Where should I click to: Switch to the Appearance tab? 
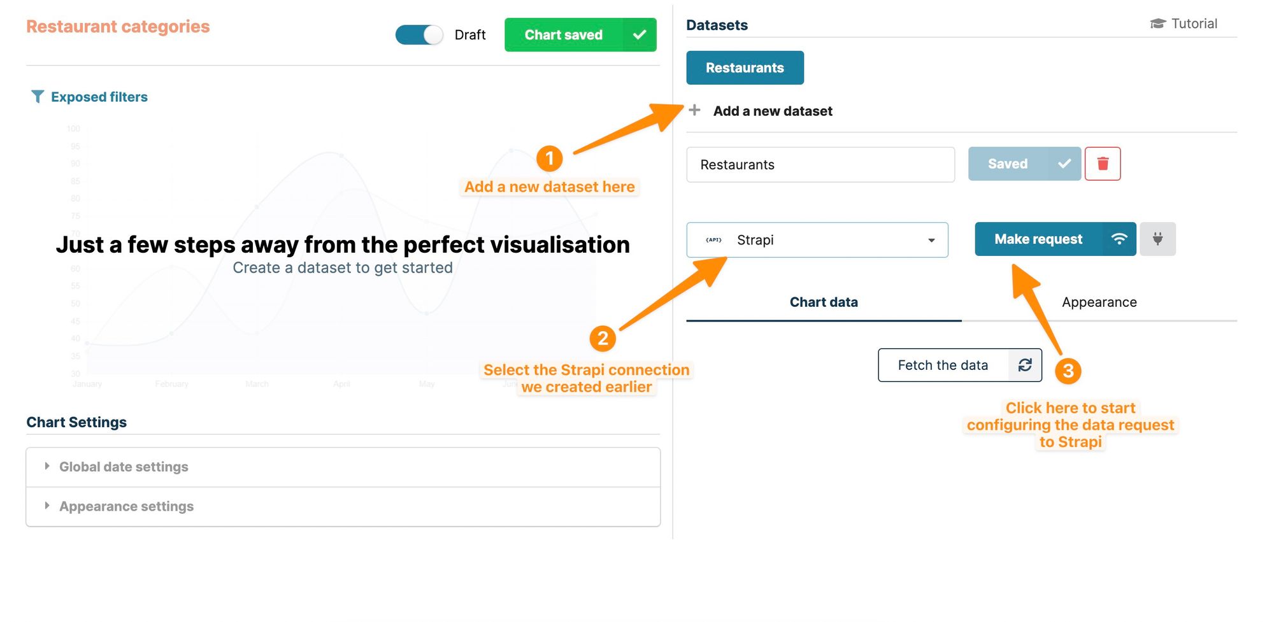point(1099,302)
